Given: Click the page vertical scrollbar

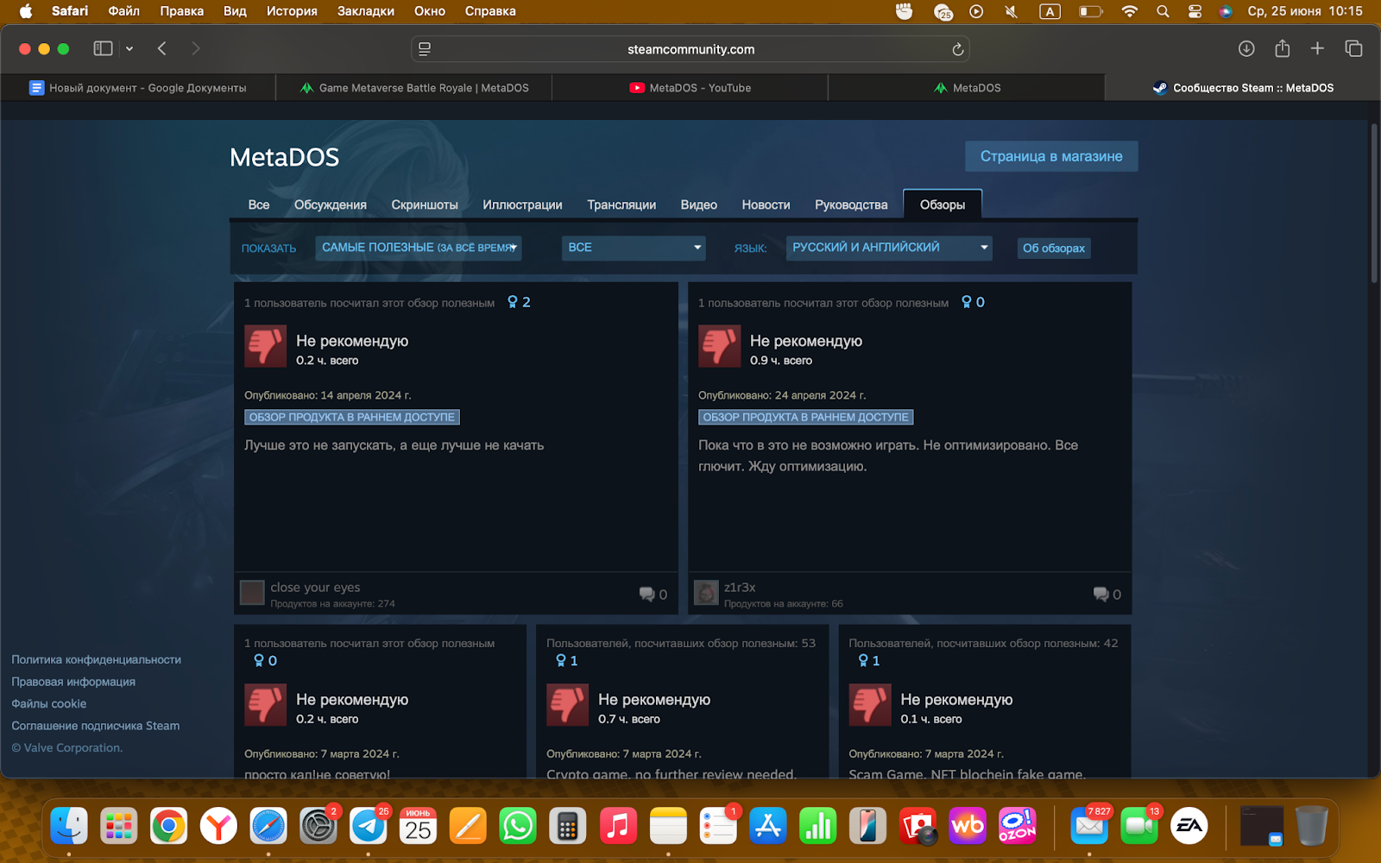Looking at the screenshot, I should coord(1374,204).
